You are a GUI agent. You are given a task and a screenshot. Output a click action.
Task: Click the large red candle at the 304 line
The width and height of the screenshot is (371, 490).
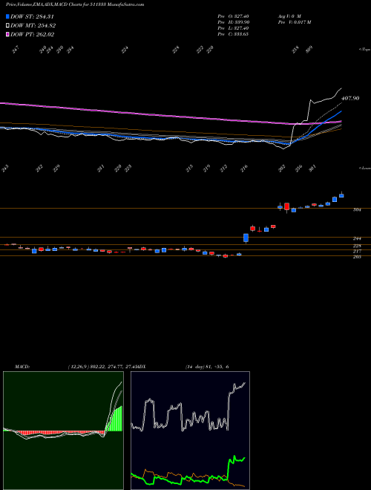click(286, 206)
